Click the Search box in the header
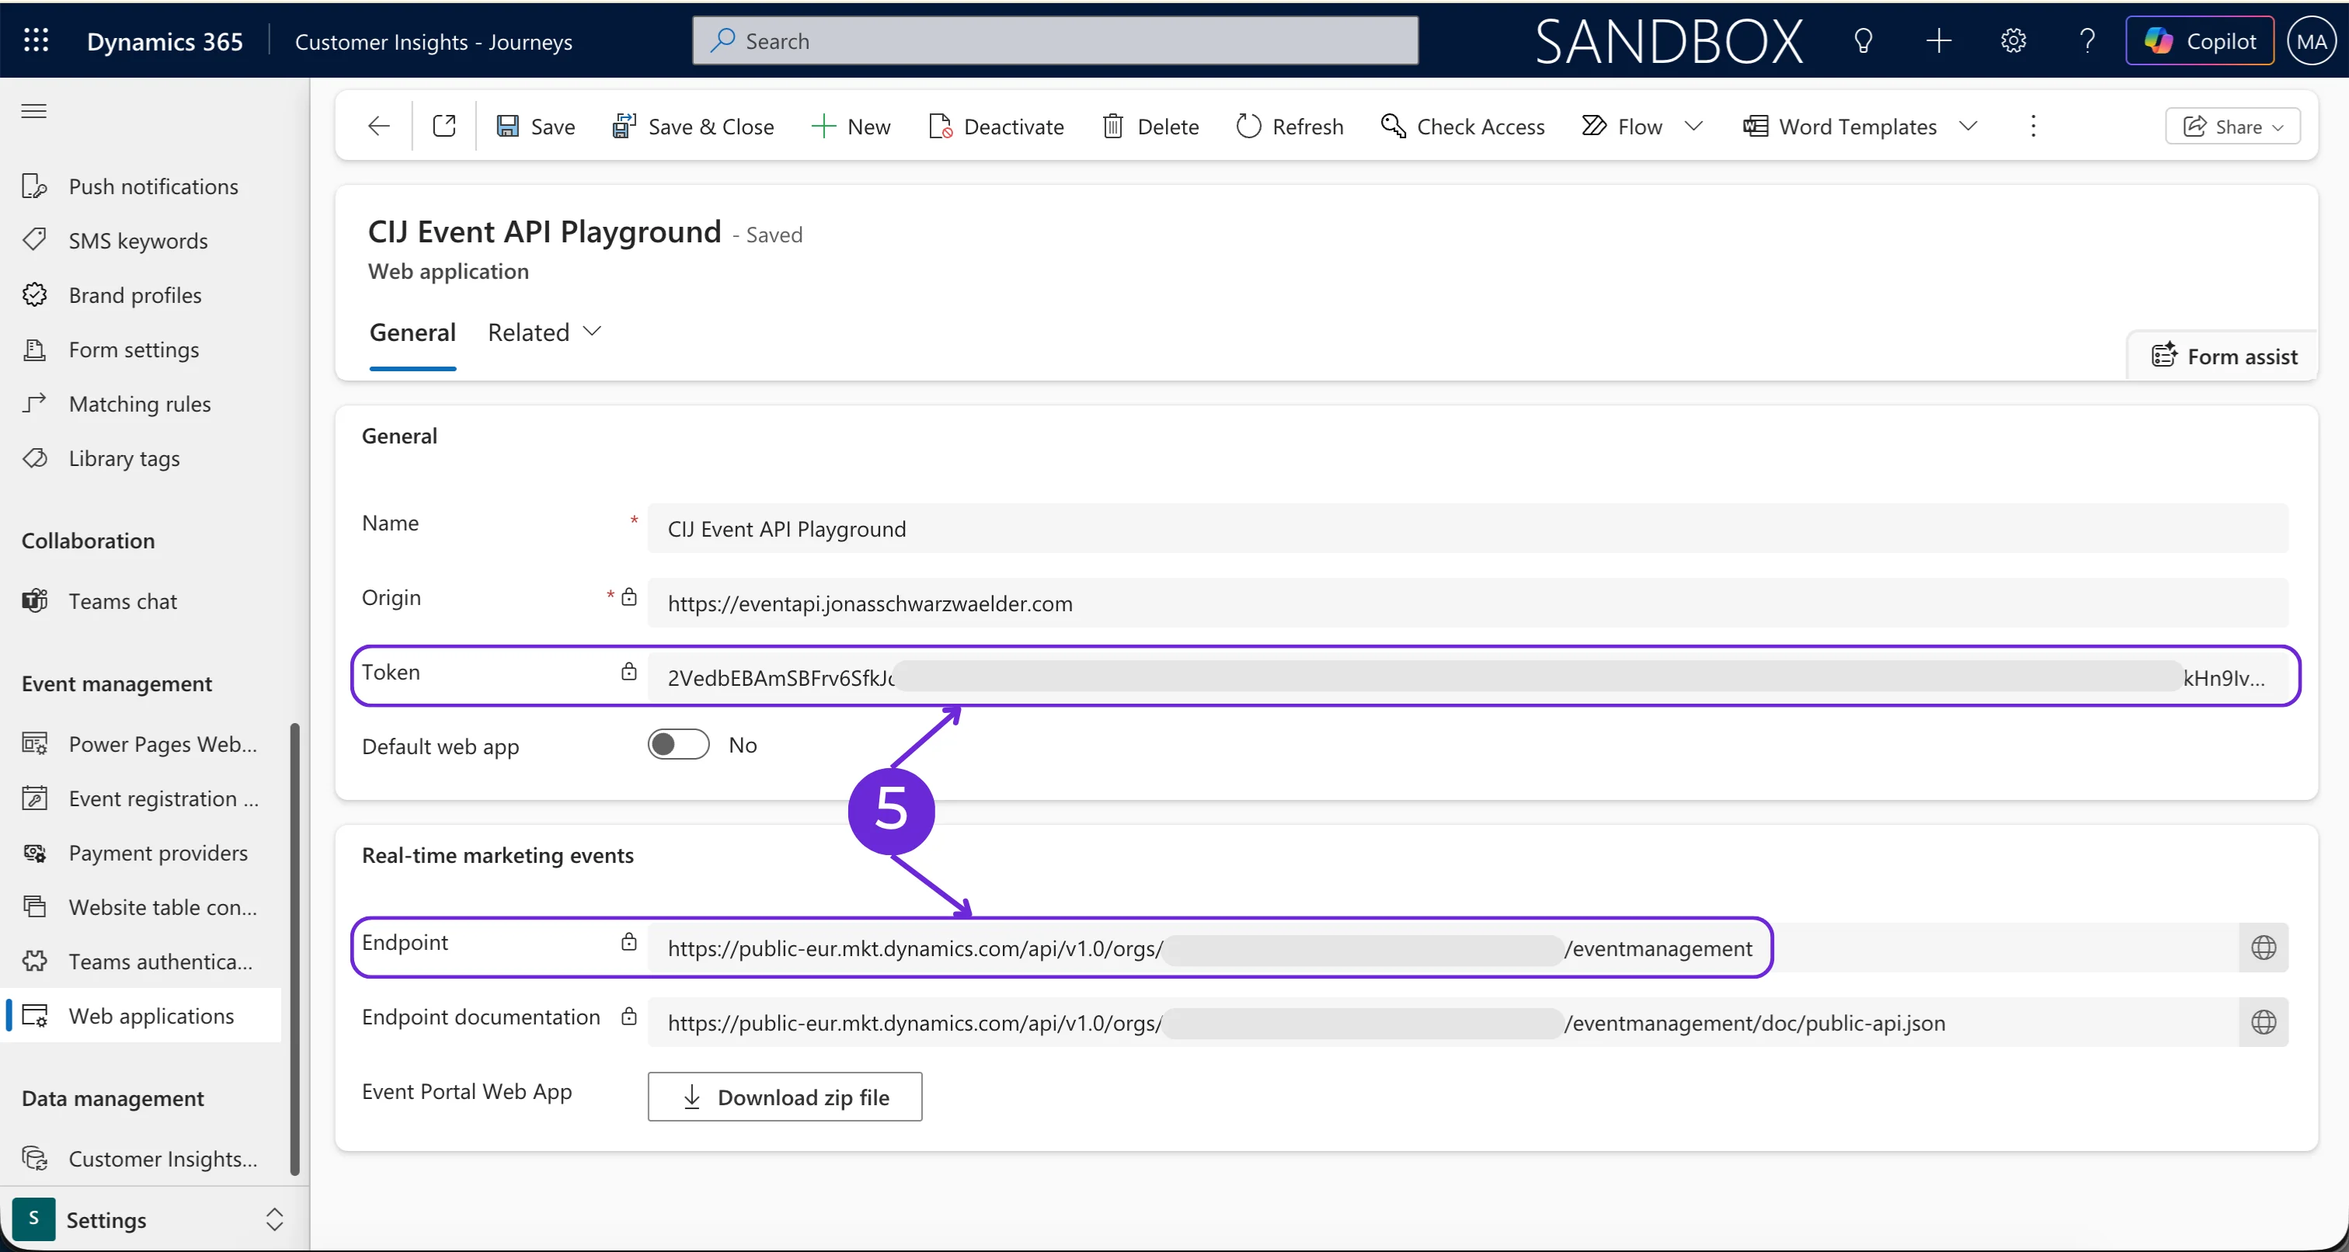Image resolution: width=2349 pixels, height=1252 pixels. pyautogui.click(x=1055, y=41)
